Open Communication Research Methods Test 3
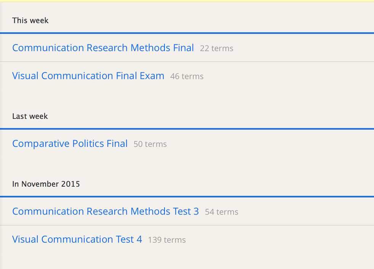 click(105, 211)
